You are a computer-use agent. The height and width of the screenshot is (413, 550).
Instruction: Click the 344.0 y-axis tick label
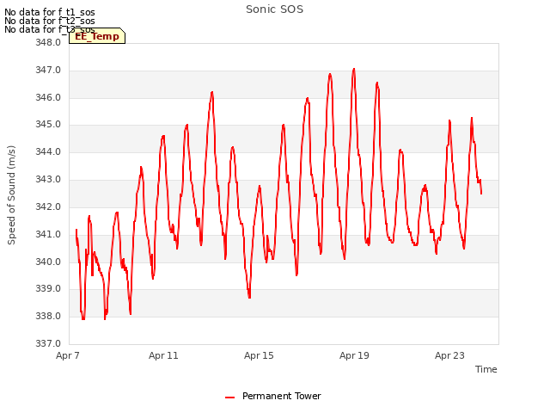(48, 151)
